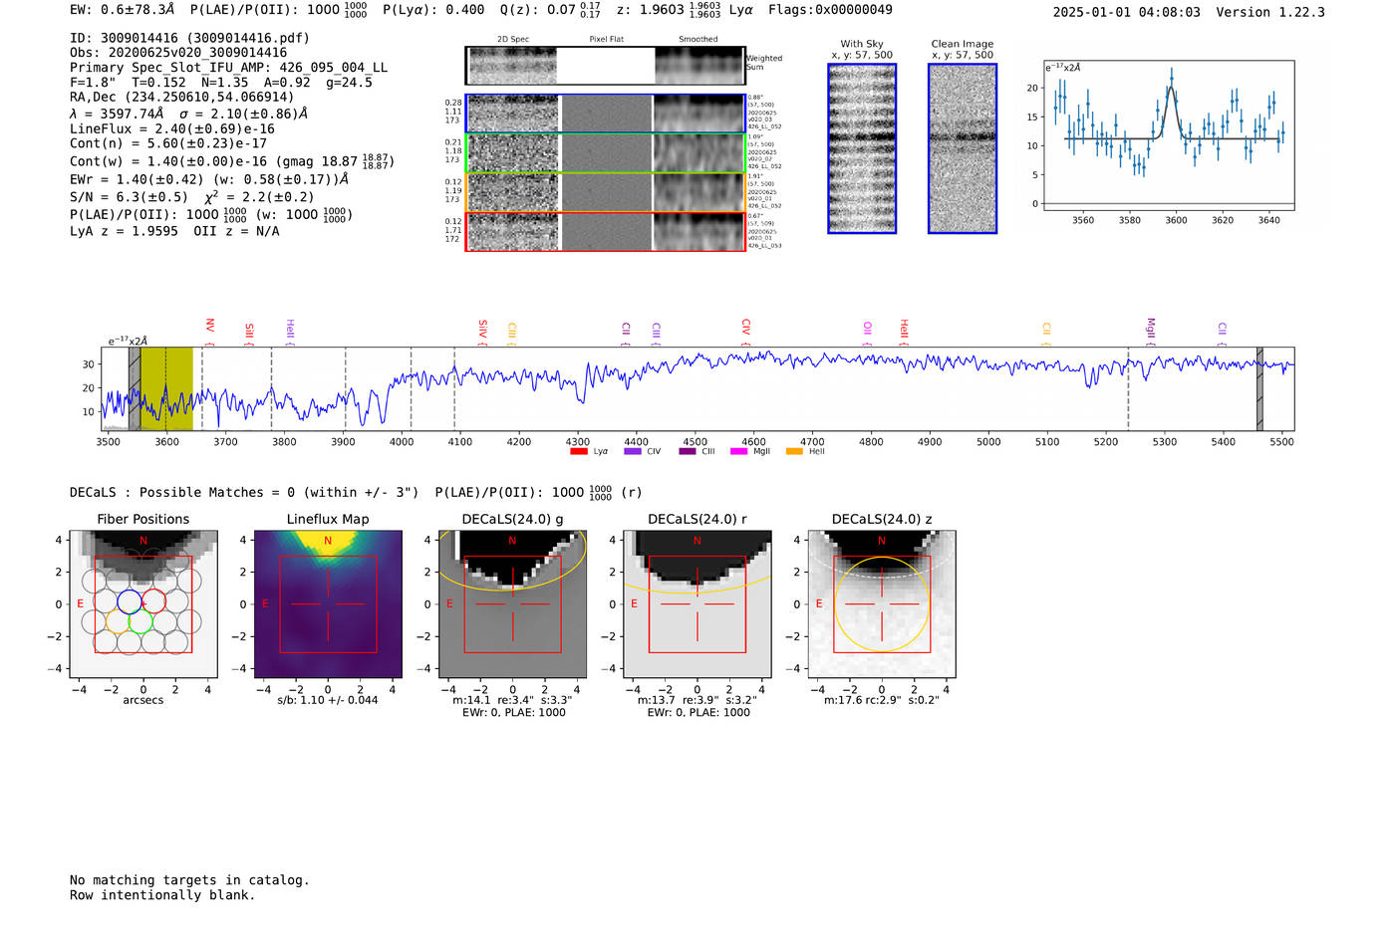Select the Weighted Sum 2D spectrum row
The height and width of the screenshot is (949, 1395).
605,66
